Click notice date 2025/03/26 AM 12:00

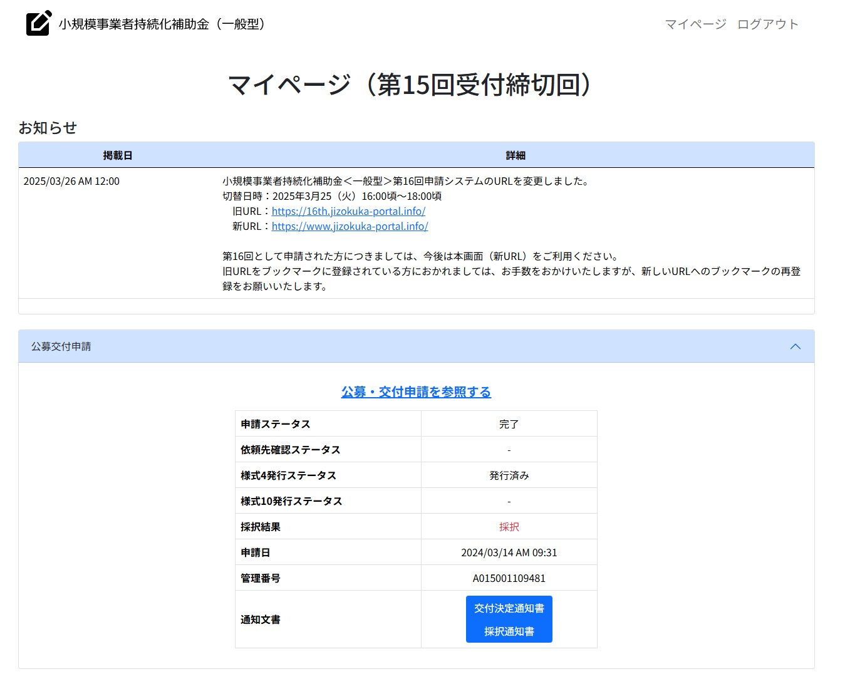coord(71,181)
